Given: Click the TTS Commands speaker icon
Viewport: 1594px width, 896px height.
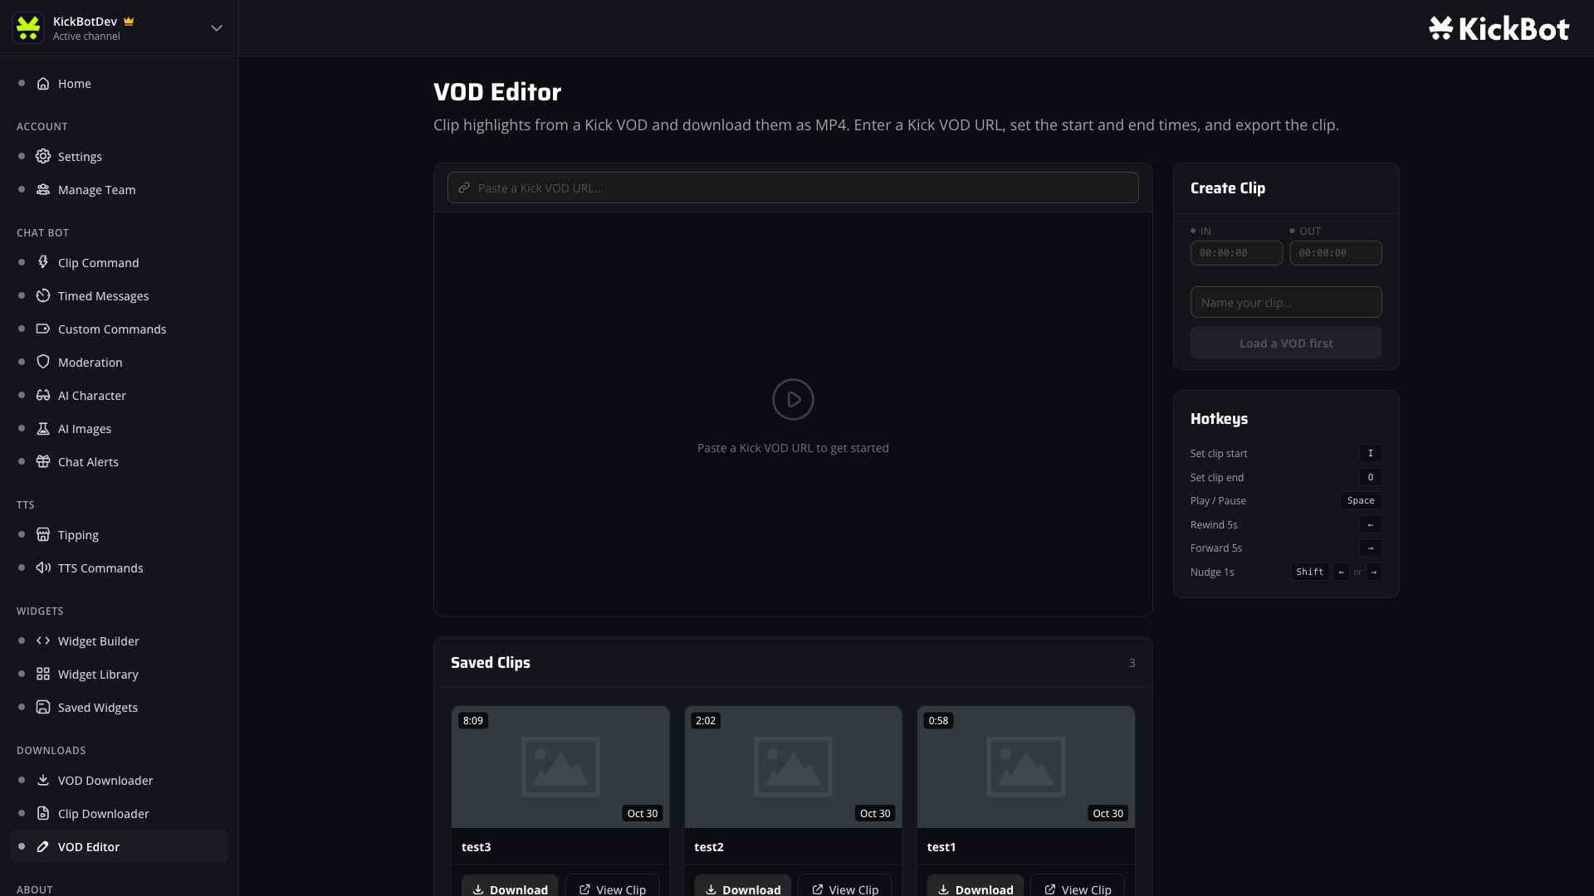Looking at the screenshot, I should click(x=43, y=568).
